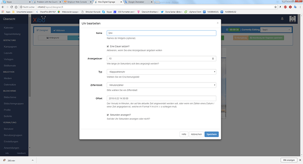Click the browser home icon
This screenshot has width=303, height=164.
click(x=16, y=7)
